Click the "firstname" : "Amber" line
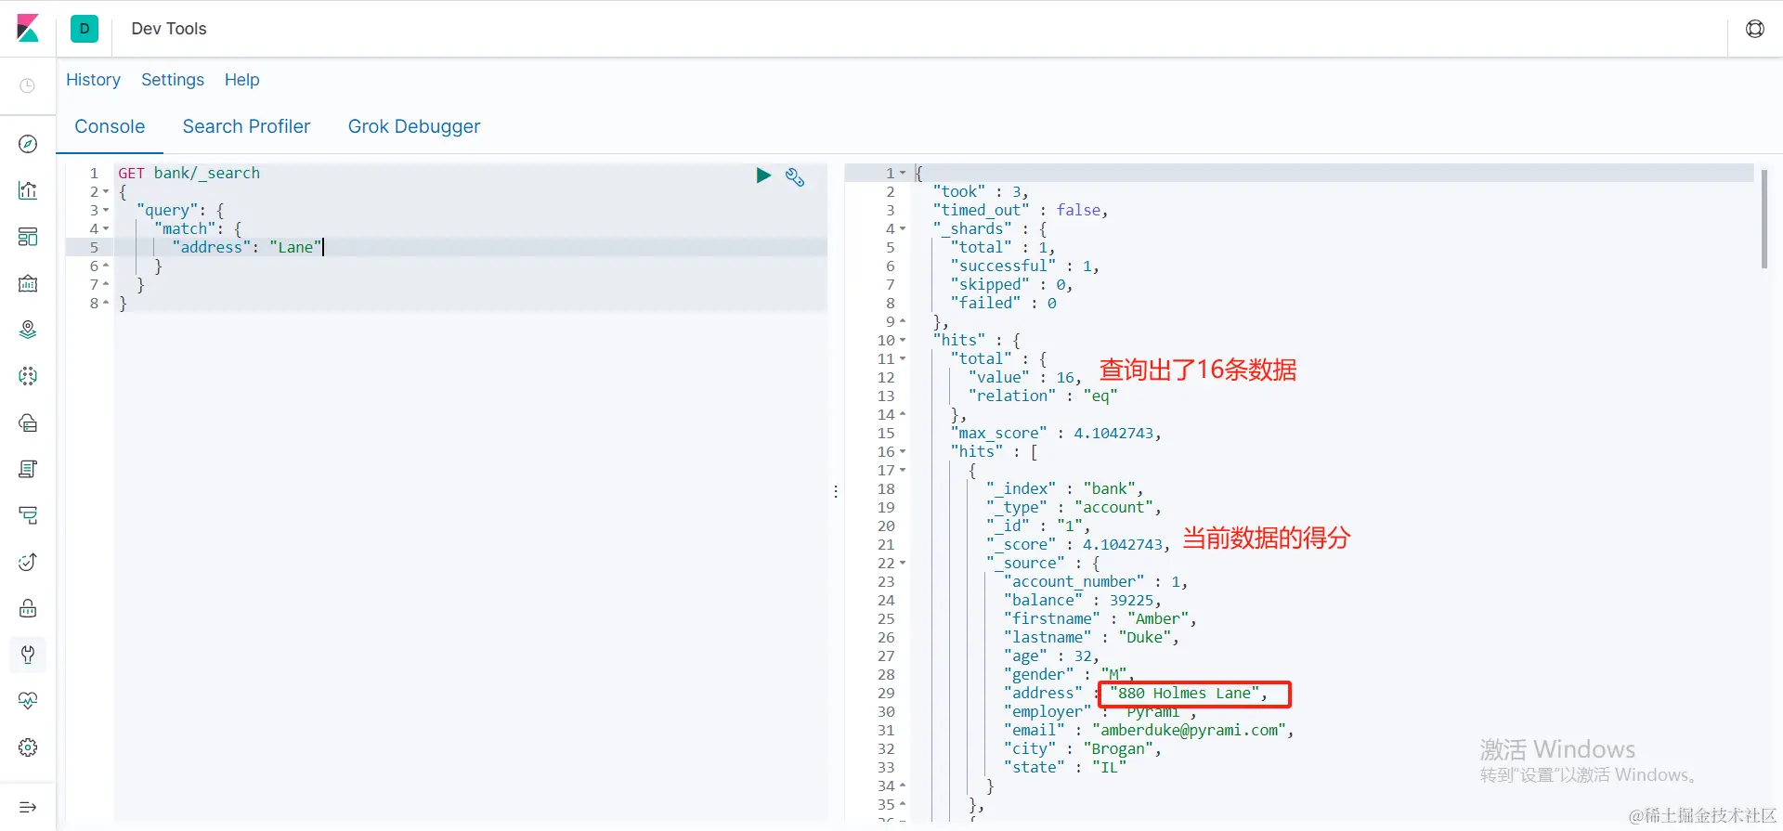The width and height of the screenshot is (1783, 831). [x=1100, y=618]
